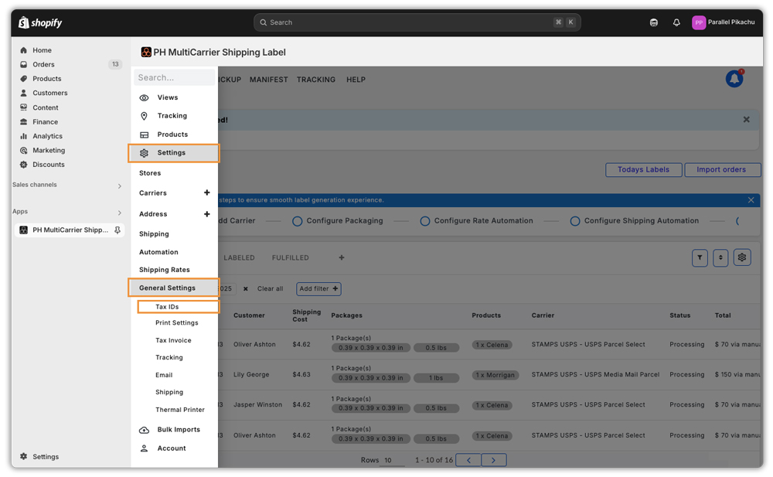
Task: Click the Todays Labels button
Action: 644,169
